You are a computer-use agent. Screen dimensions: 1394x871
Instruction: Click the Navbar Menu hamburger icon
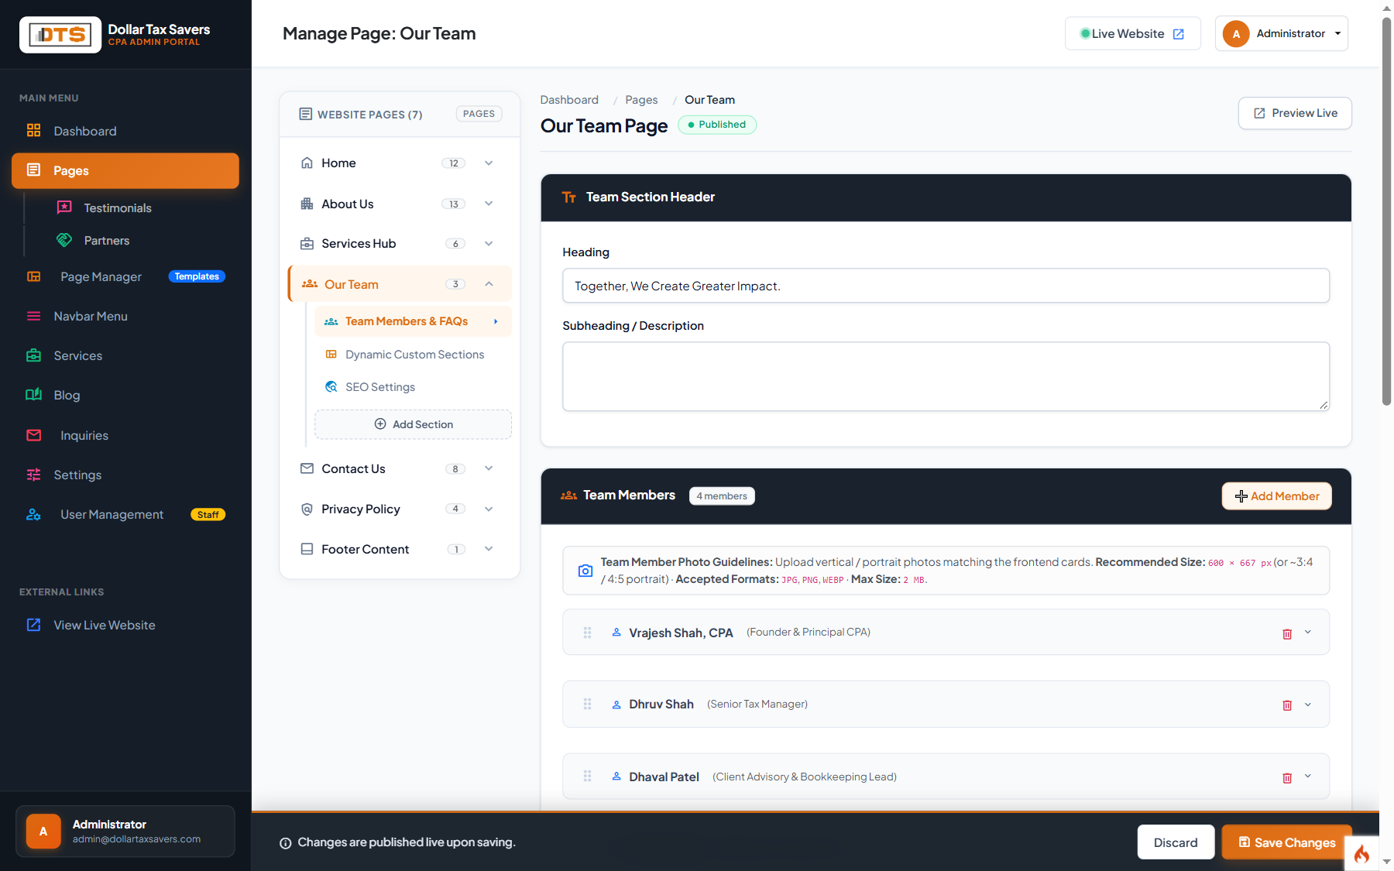[33, 316]
